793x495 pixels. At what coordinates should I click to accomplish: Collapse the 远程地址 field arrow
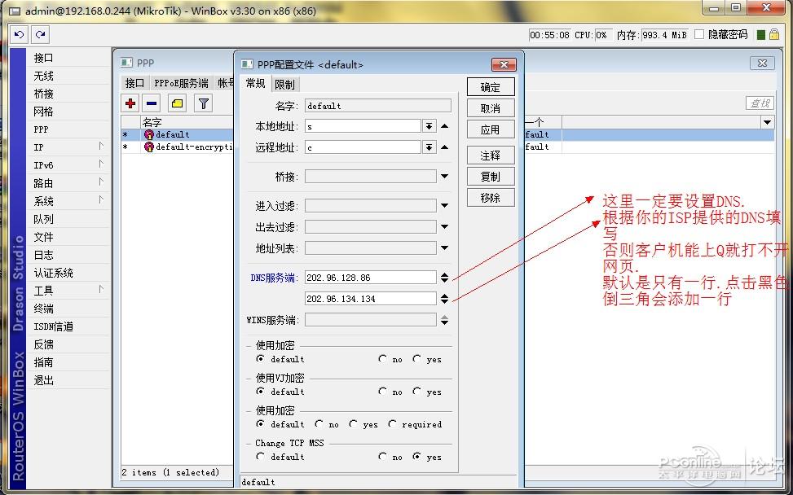click(444, 147)
